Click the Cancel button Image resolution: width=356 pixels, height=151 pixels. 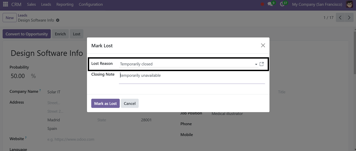pyautogui.click(x=130, y=103)
